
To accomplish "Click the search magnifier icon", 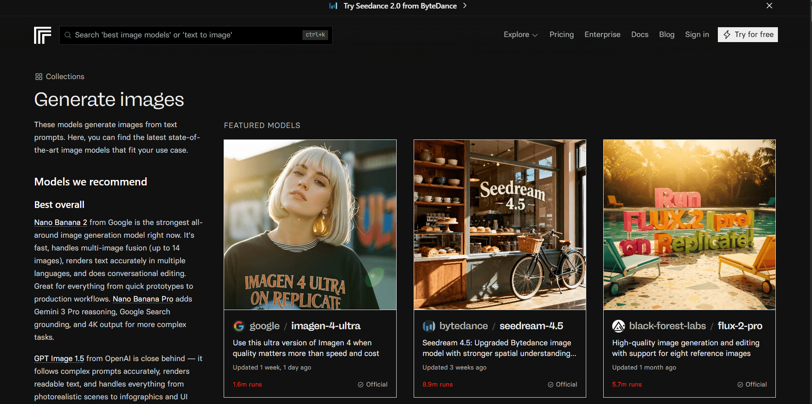I will [x=68, y=35].
